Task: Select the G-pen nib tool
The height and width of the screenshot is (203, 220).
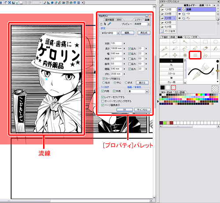Action: pos(165,48)
